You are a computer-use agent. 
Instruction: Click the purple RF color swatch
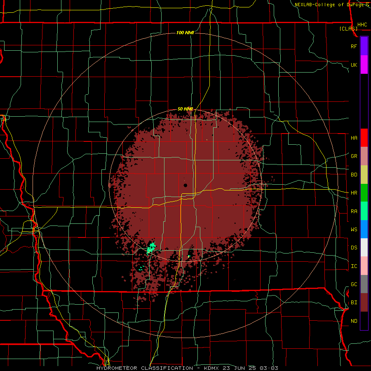364,46
